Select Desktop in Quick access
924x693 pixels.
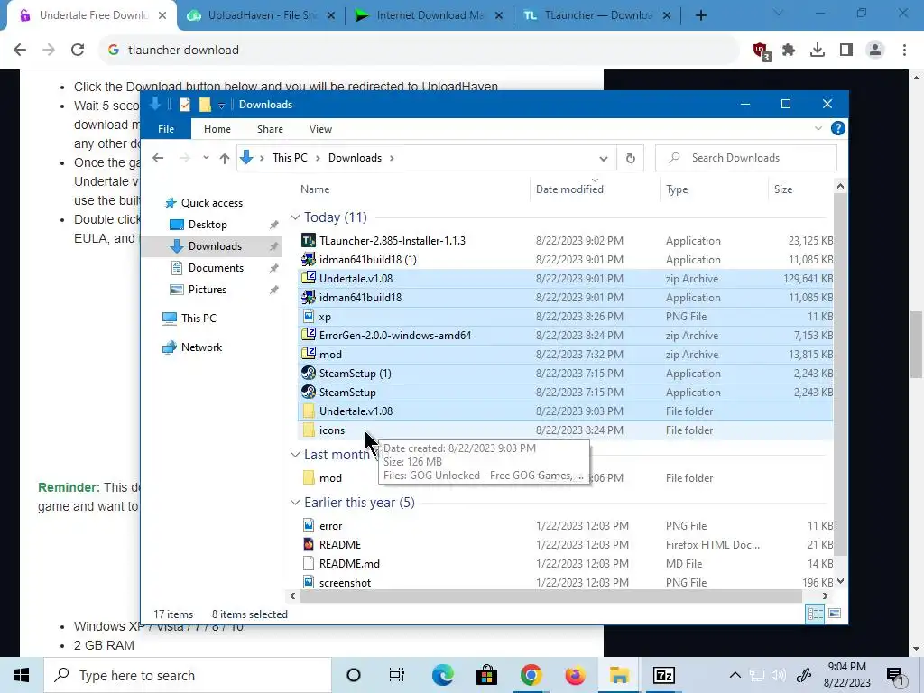(x=208, y=225)
